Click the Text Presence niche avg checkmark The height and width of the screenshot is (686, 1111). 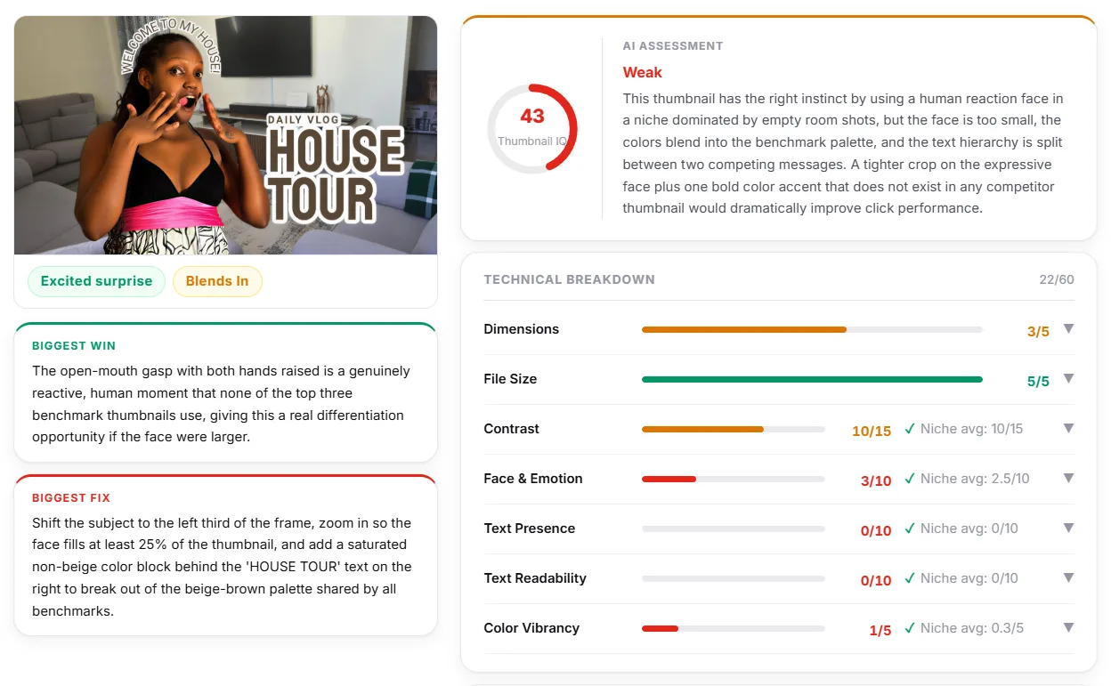pos(910,529)
